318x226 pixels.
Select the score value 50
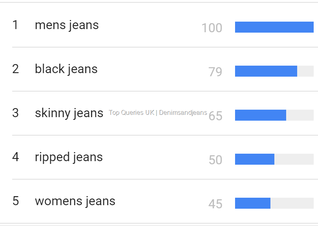coord(215,160)
